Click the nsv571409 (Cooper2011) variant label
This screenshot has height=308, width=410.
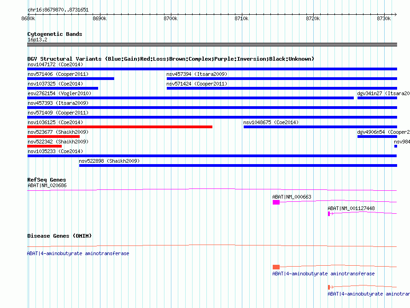[x=58, y=113]
